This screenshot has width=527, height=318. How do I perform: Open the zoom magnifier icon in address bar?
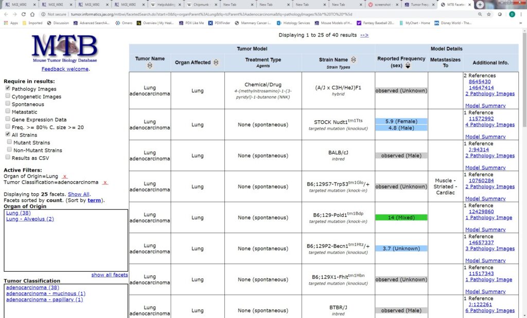click(x=480, y=14)
